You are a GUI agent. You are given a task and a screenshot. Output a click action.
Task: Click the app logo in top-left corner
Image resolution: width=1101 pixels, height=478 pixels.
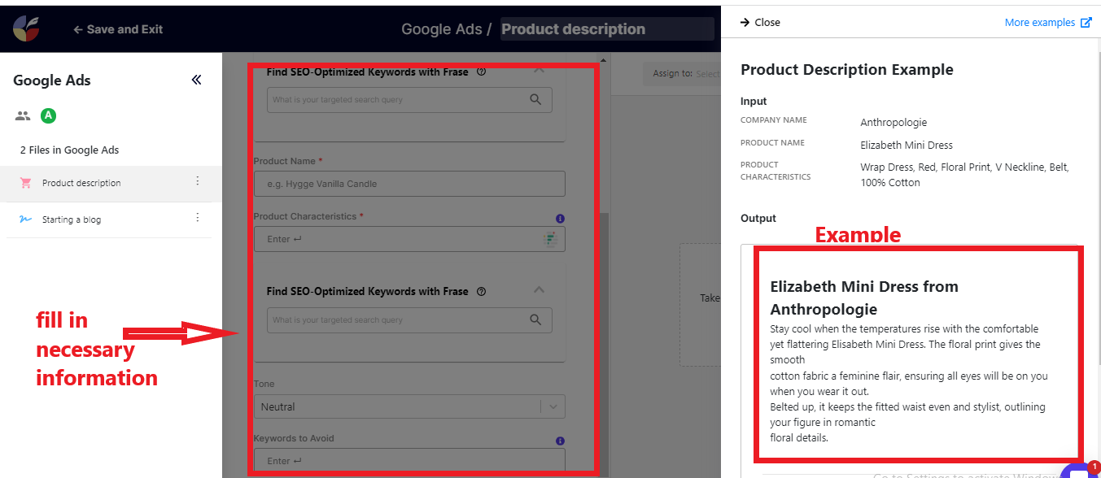tap(26, 28)
